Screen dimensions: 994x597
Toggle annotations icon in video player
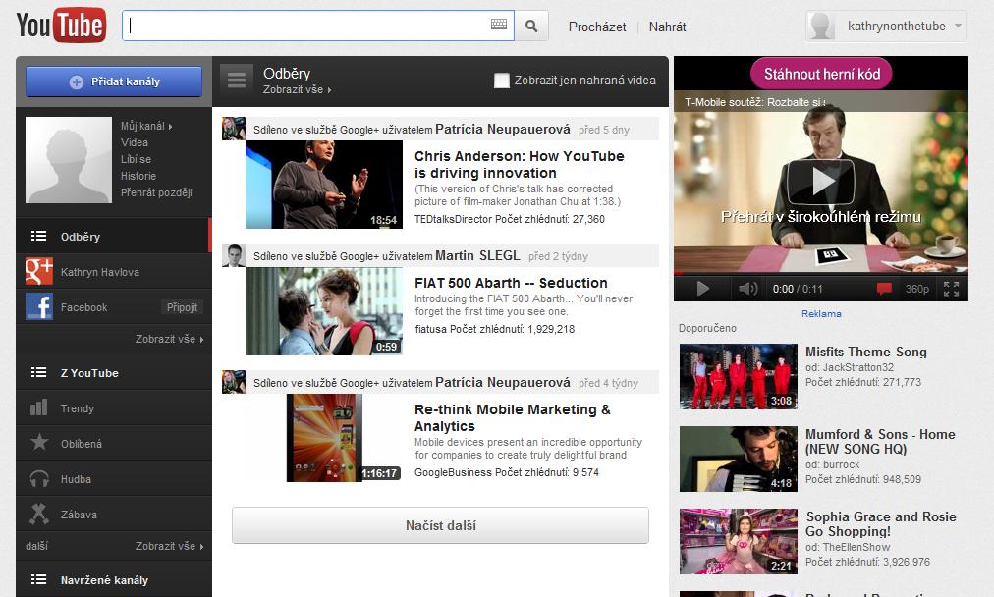[x=884, y=289]
